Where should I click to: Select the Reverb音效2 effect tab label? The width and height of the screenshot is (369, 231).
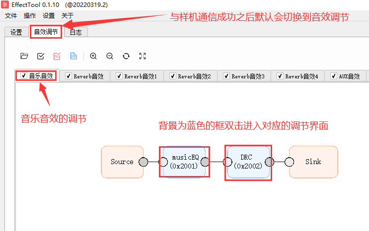click(x=194, y=76)
